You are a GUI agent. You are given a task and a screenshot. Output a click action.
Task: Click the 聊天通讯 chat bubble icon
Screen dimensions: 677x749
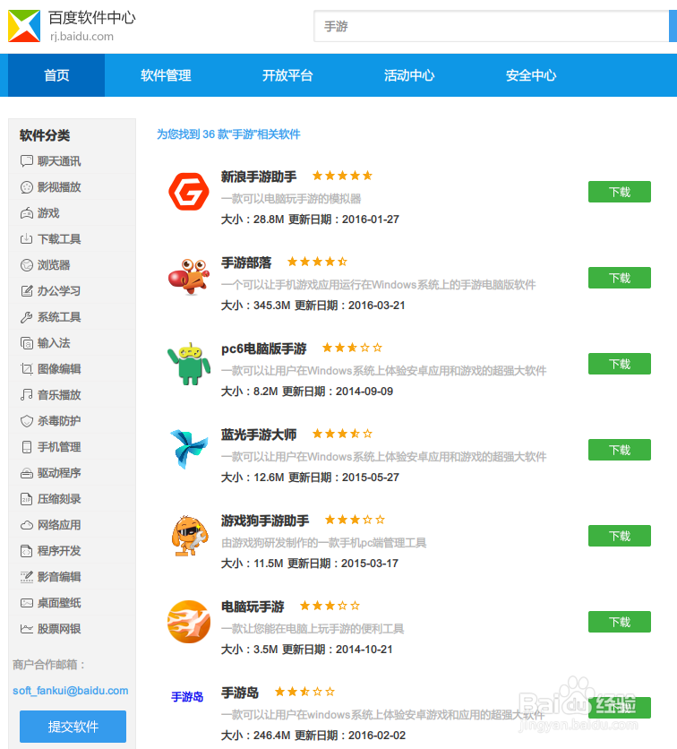click(x=27, y=161)
